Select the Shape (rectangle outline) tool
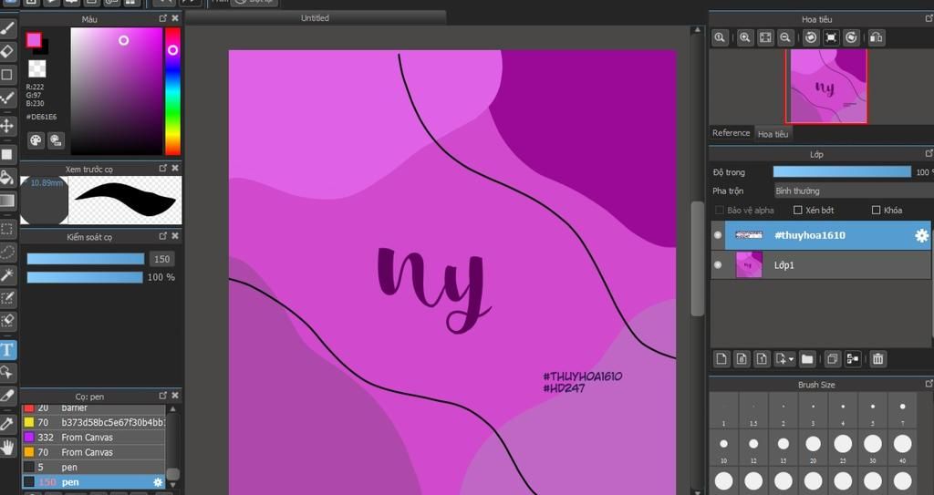934x495 pixels. [7, 75]
